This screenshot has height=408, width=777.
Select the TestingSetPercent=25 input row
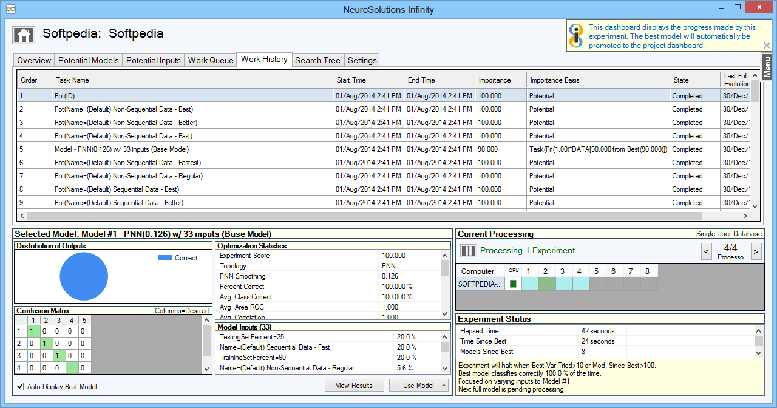tap(328, 337)
